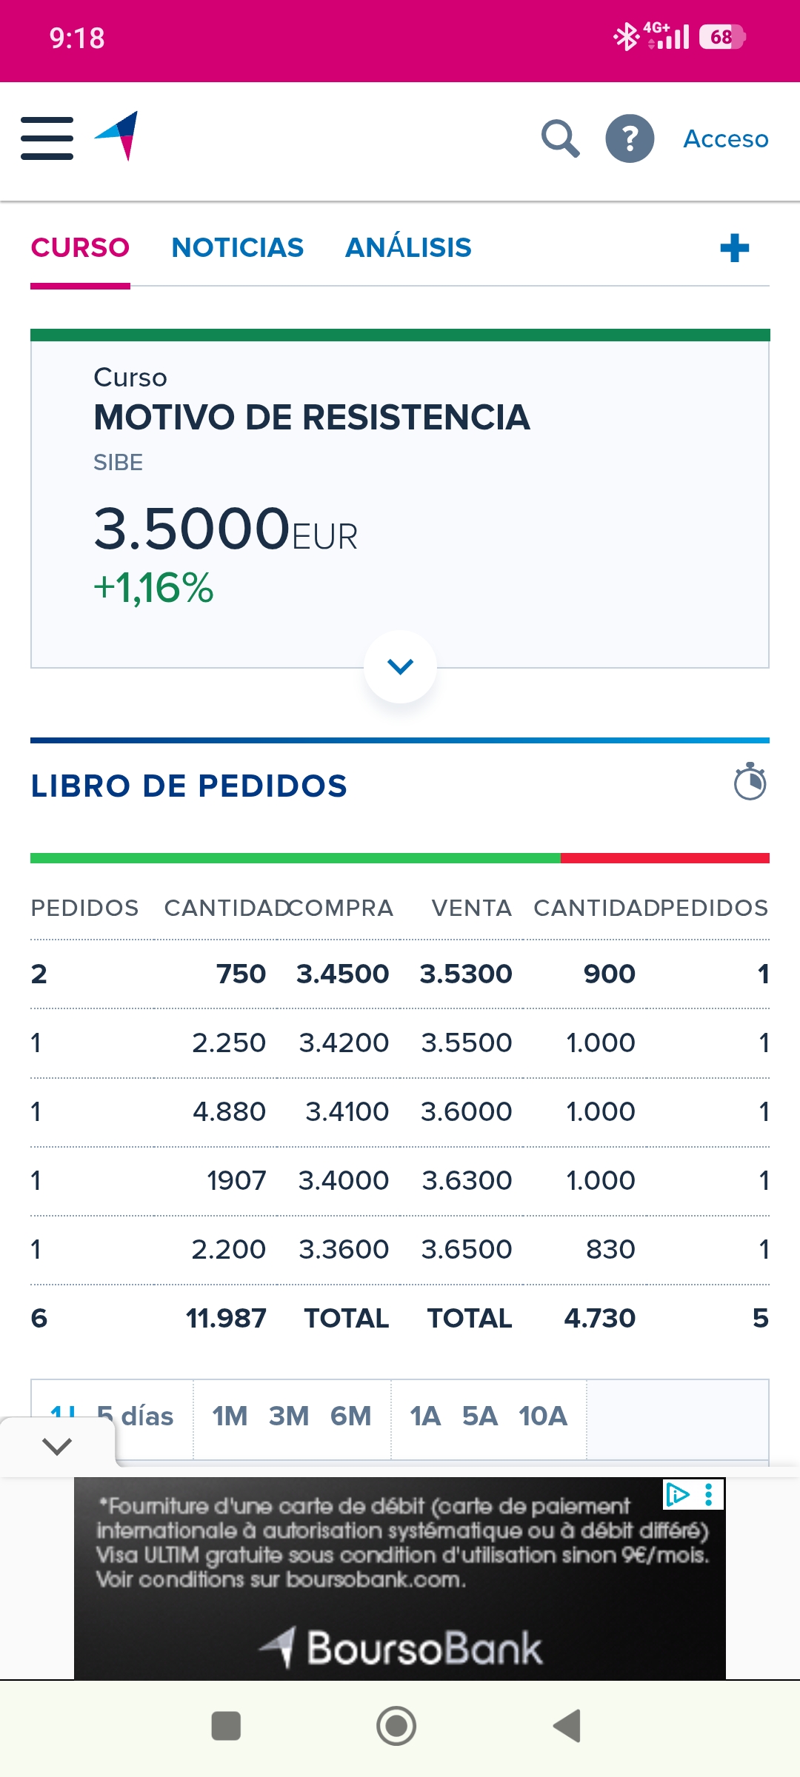Open search with the magnifier icon
This screenshot has width=800, height=1777.
pos(560,138)
